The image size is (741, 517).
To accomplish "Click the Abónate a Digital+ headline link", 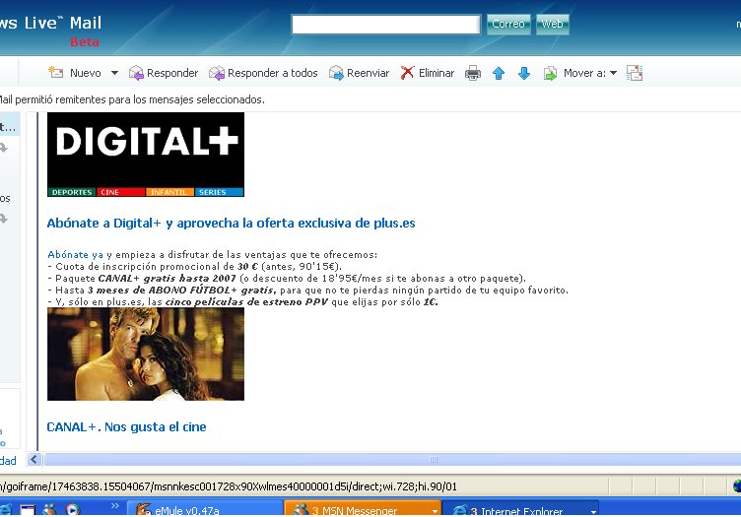I will [231, 223].
